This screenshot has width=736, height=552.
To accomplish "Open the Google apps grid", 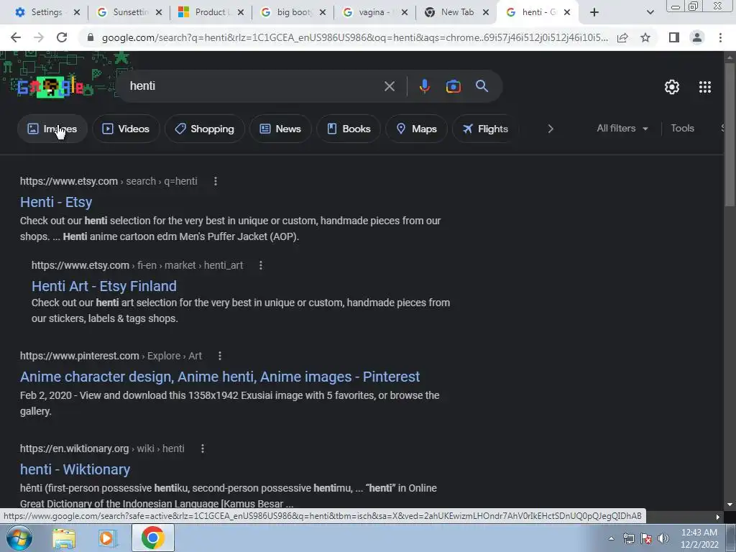I will [x=705, y=87].
